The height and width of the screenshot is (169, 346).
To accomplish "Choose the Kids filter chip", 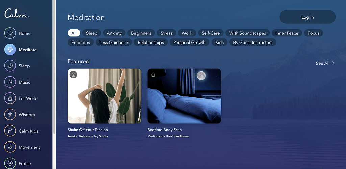I will [x=219, y=42].
